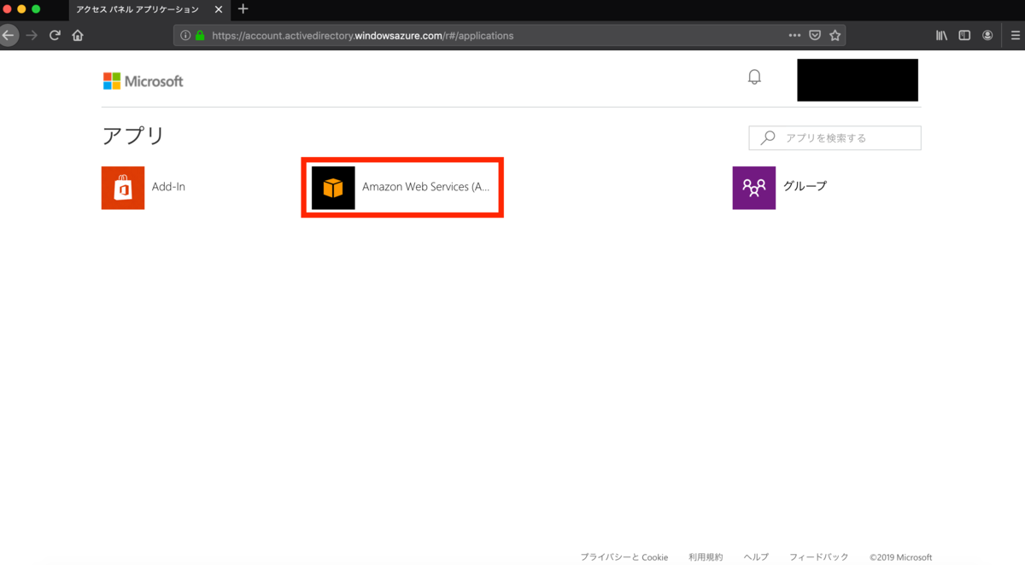This screenshot has width=1025, height=565.
Task: Open the Firefox hamburger menu
Action: 1015,36
